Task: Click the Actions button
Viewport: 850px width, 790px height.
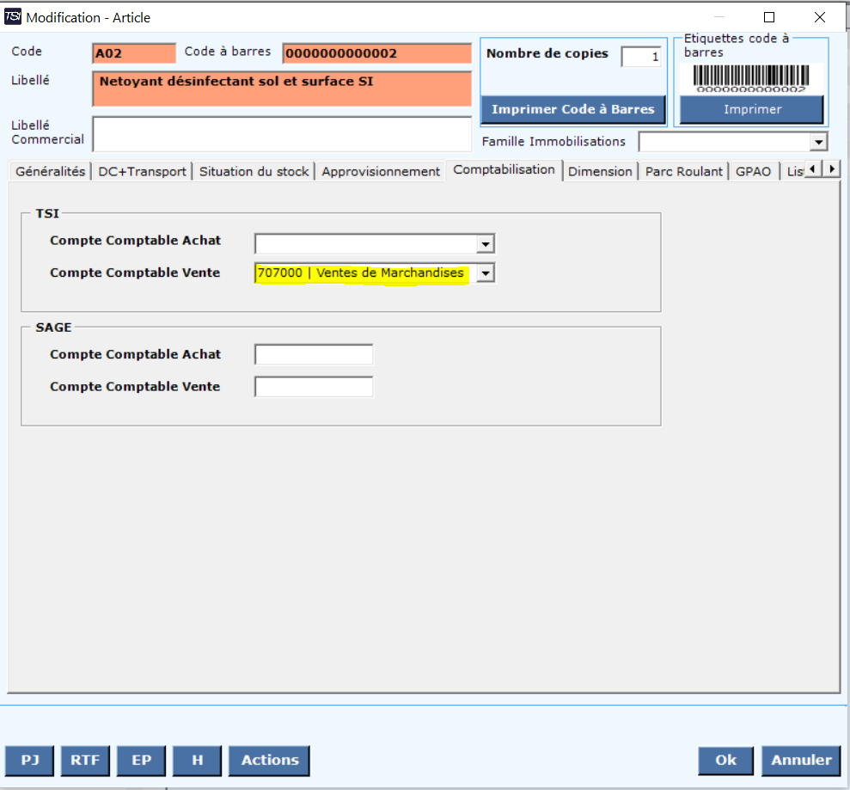Action: (269, 760)
